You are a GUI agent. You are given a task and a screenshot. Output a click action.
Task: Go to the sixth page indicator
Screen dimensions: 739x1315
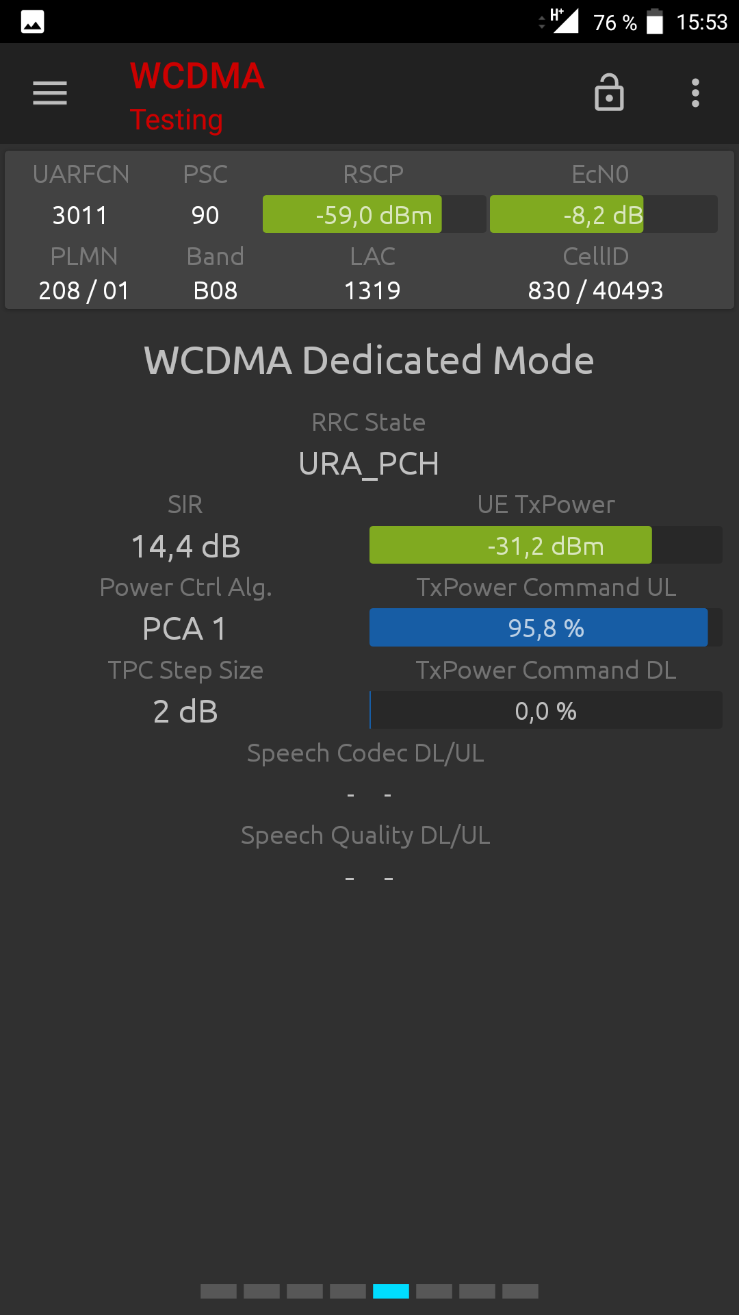(x=434, y=1292)
